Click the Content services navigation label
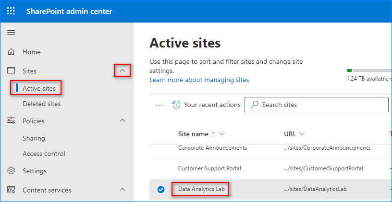 click(x=47, y=190)
